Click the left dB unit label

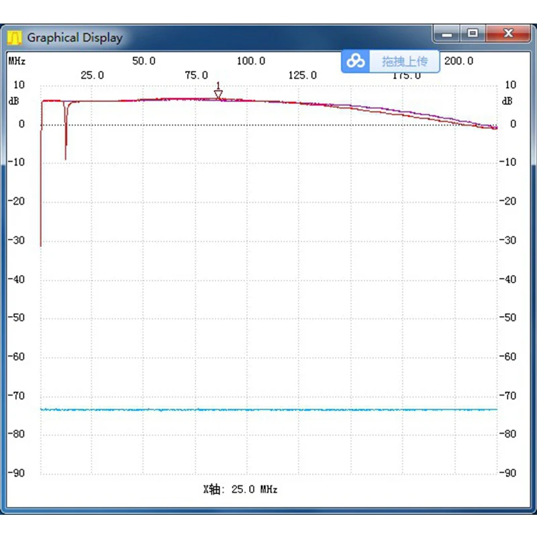(13, 101)
